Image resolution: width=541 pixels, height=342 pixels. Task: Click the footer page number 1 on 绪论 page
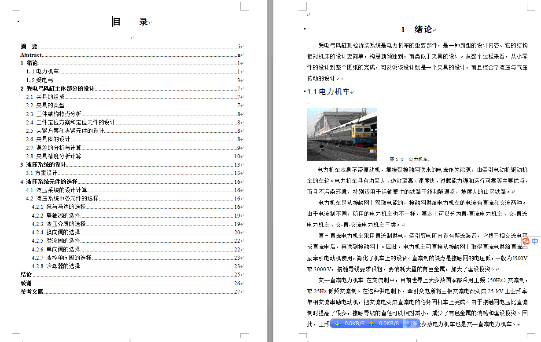point(417,340)
